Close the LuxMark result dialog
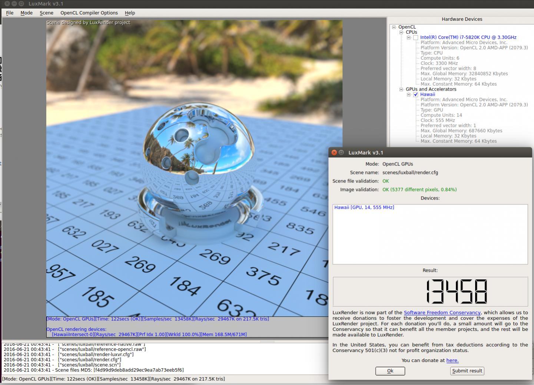The image size is (534, 385). (334, 152)
